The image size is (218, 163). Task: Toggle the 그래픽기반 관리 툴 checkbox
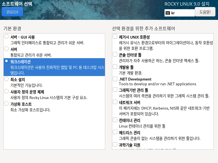coord(115,89)
